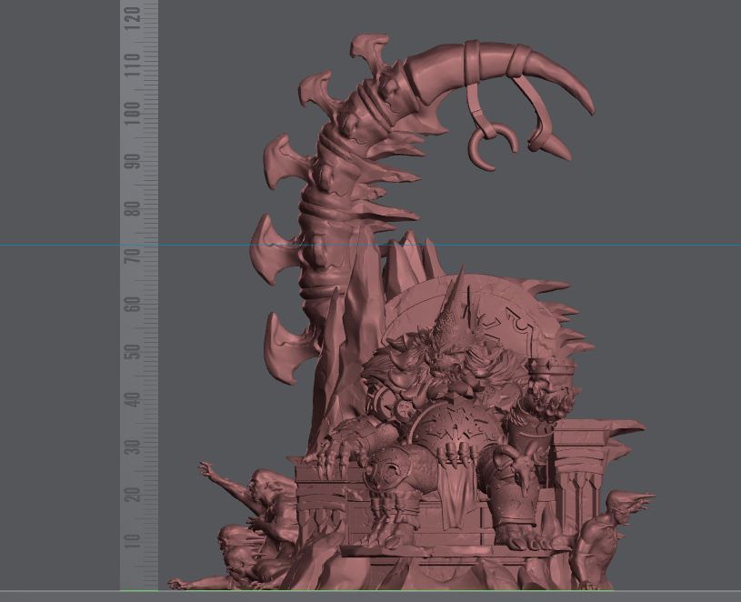Click the cloth banner hanging between the creature's legs
The width and height of the screenshot is (741, 602).
pos(453,487)
